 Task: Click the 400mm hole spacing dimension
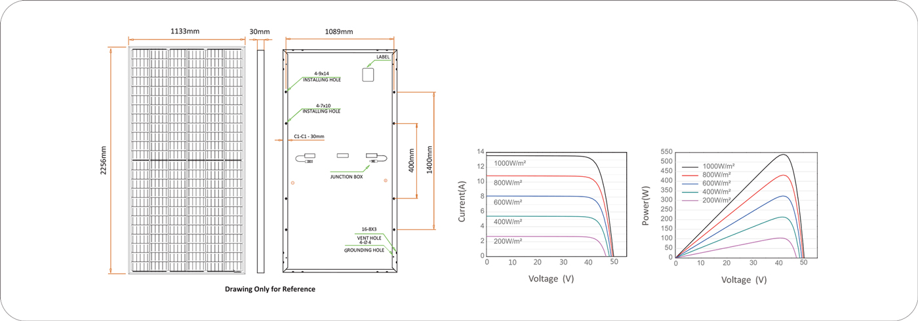(411, 160)
